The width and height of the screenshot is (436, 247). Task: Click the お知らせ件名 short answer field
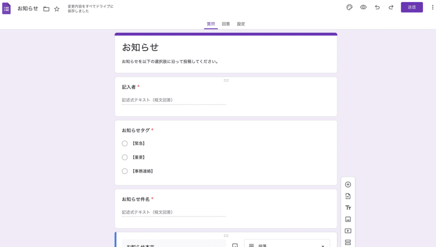point(174,212)
